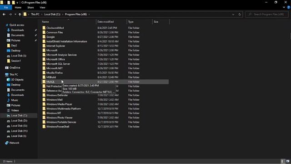Viewport: 291px width, 164px height.
Task: Select Local Disk (H:) in navigation pane
Action: coord(19,131)
